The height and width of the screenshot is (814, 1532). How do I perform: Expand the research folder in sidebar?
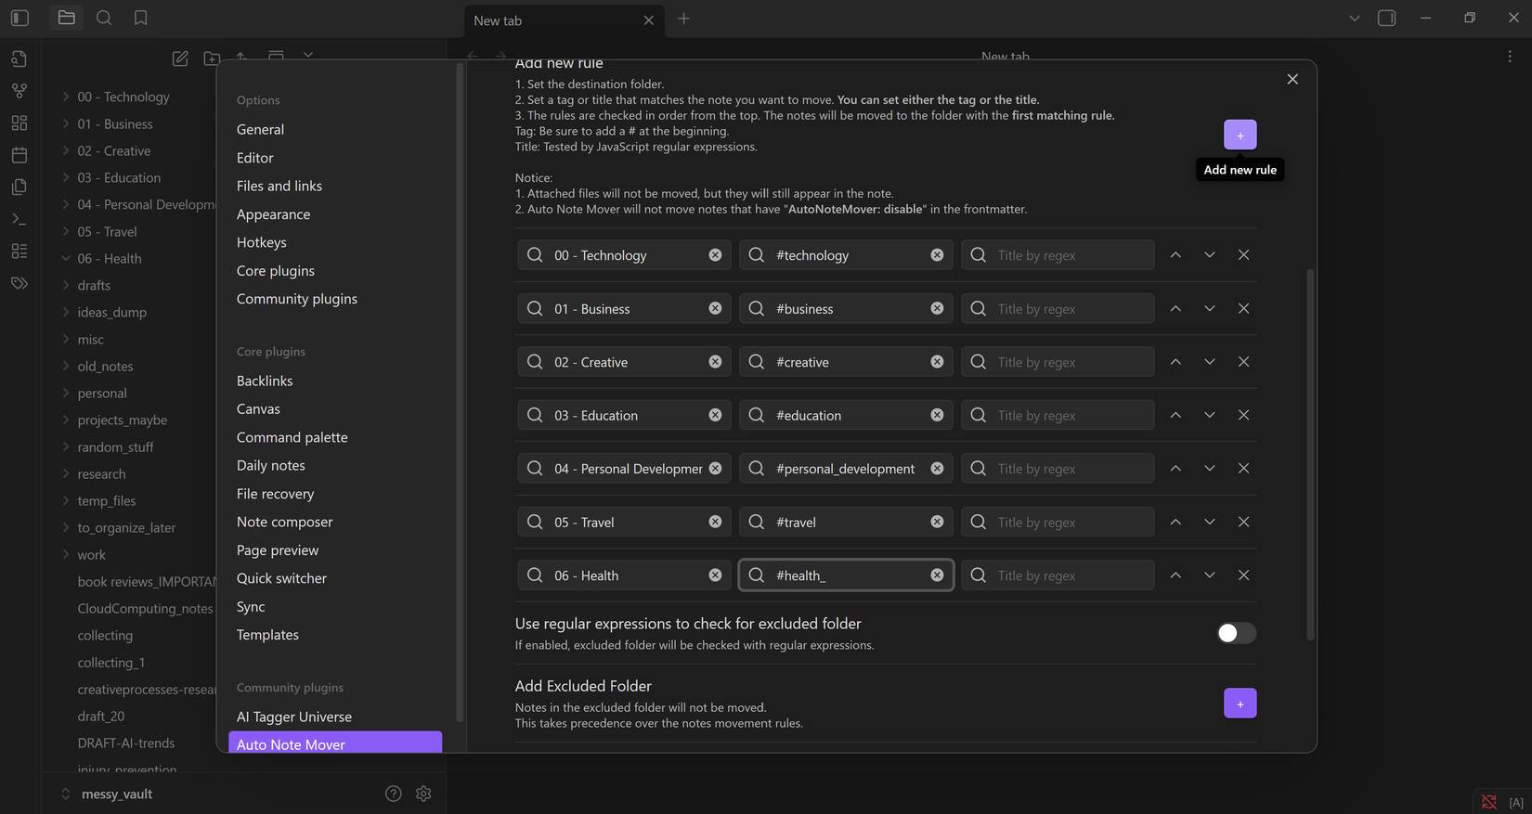click(66, 473)
